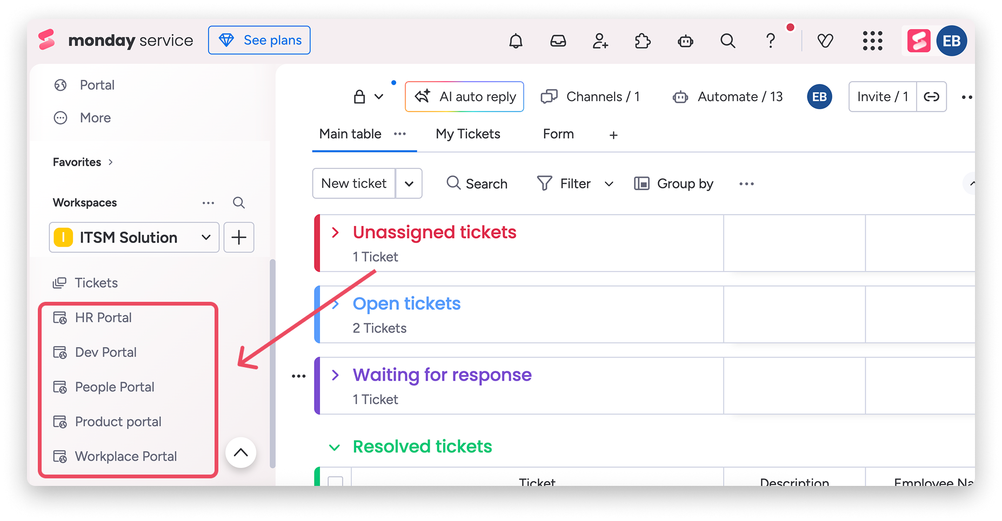Click the Unassigned tickets group title
This screenshot has width=1002, height=521.
pos(435,232)
